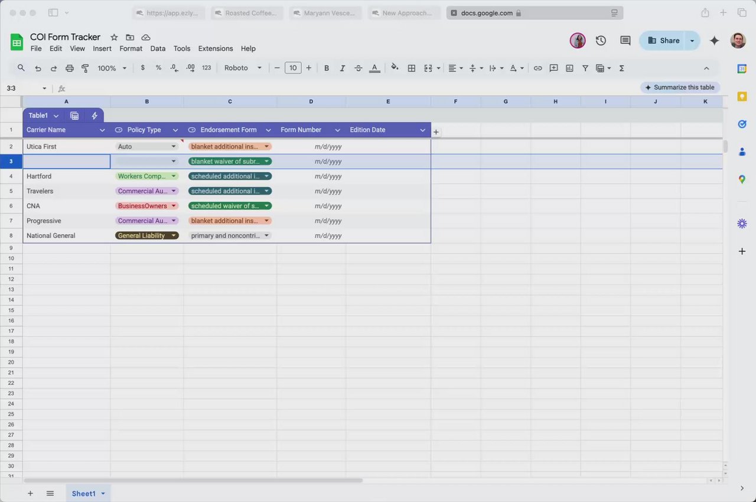
Task: Open the horizontal align dropdown
Action: pos(455,68)
